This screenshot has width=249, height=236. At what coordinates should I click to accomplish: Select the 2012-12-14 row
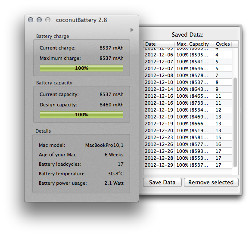[187, 89]
